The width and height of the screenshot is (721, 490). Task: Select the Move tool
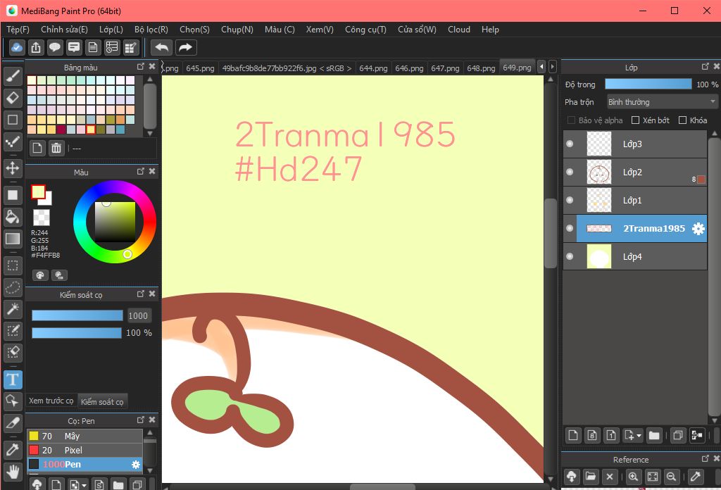coord(13,168)
